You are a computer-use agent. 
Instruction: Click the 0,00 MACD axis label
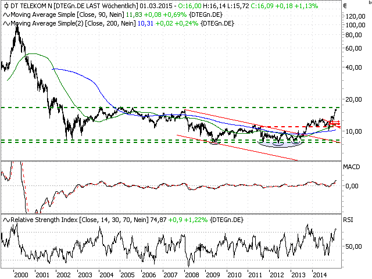pyautogui.click(x=352, y=186)
